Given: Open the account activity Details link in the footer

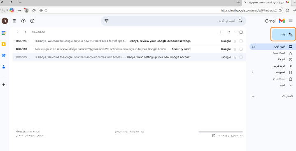Looking at the screenshot, I should (x=19, y=136).
